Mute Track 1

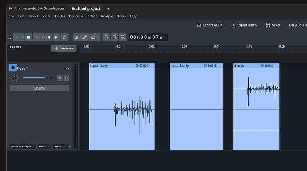coord(60,78)
